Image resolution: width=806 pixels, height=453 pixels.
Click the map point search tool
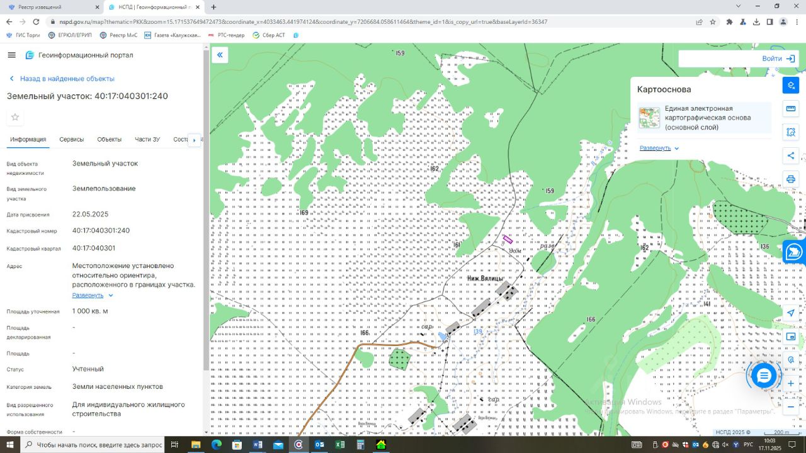click(x=791, y=360)
